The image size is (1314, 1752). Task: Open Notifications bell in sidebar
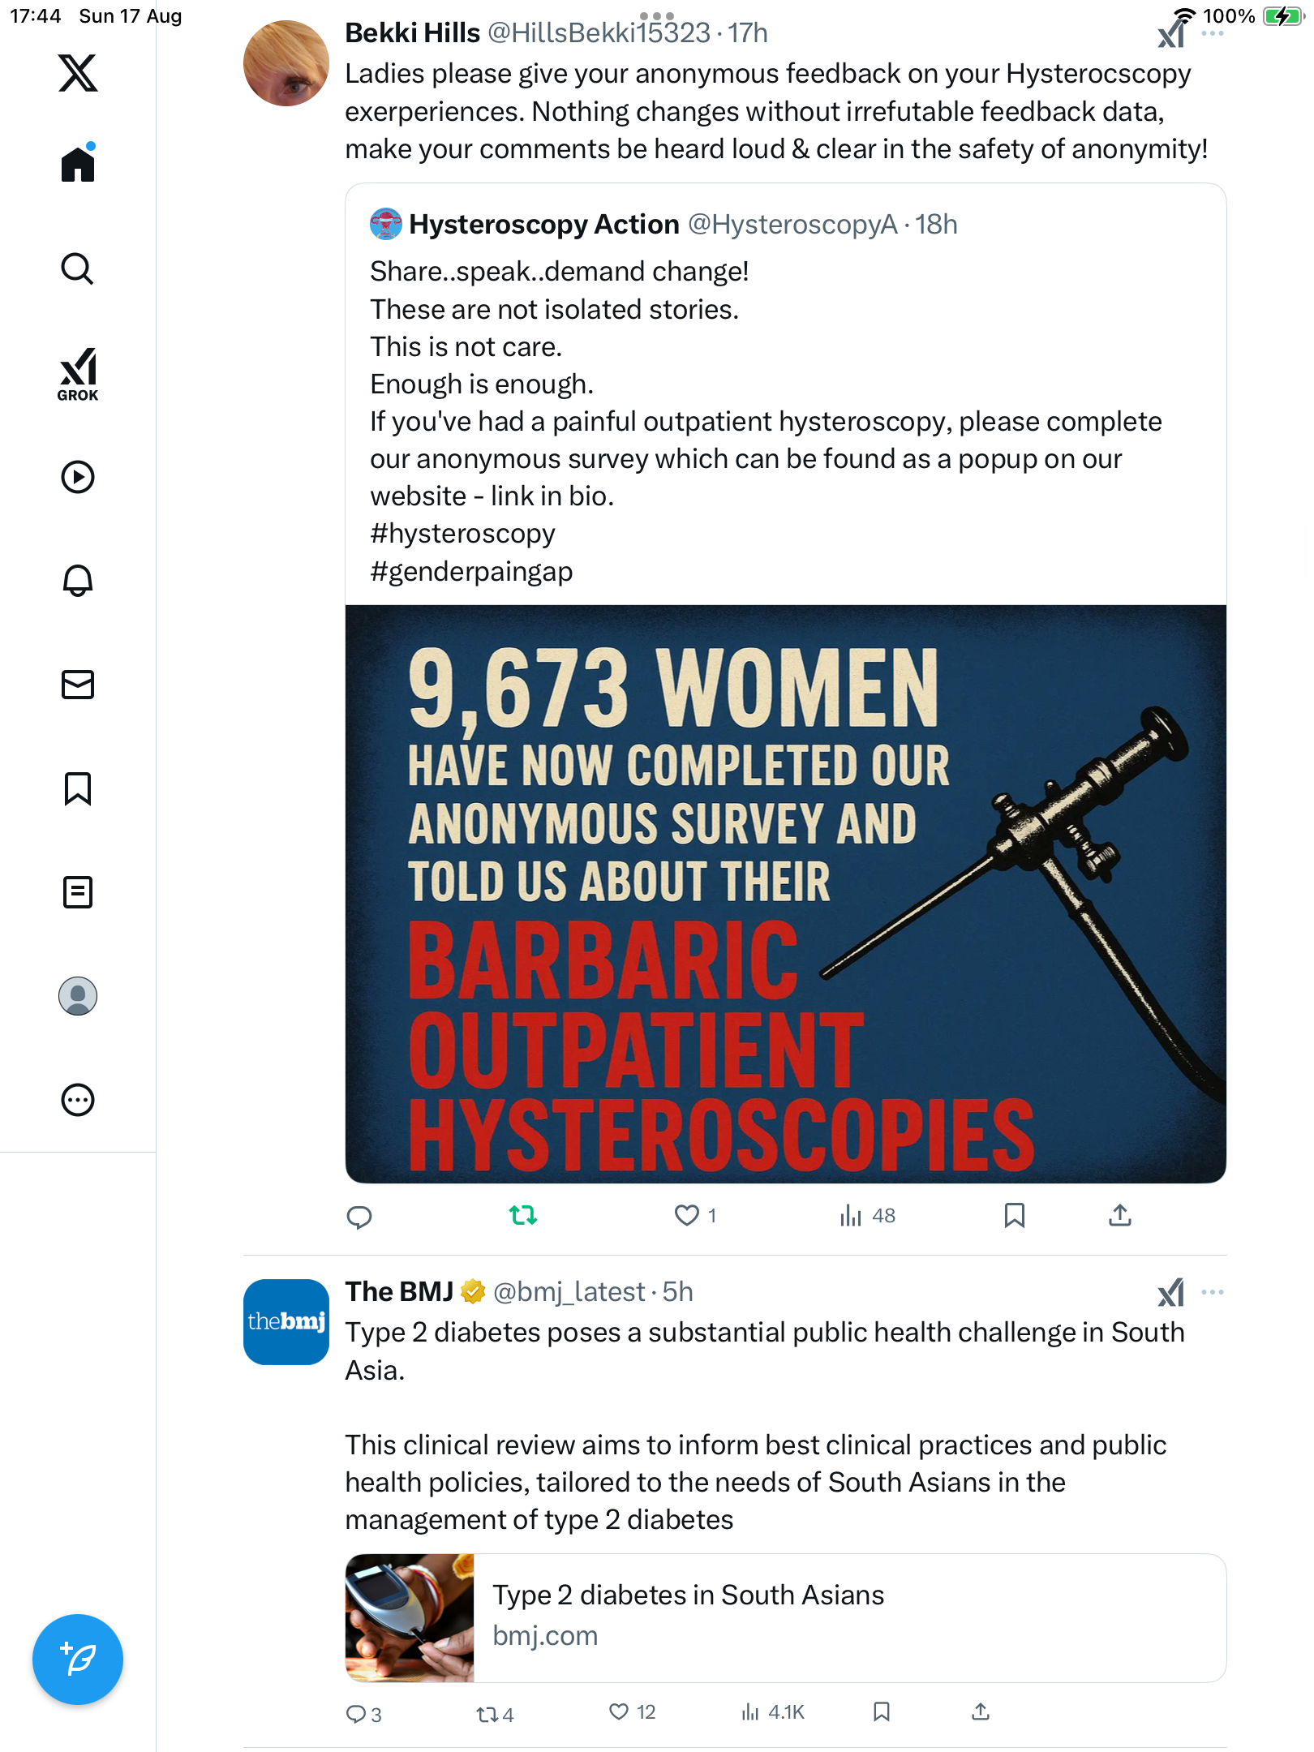(78, 581)
